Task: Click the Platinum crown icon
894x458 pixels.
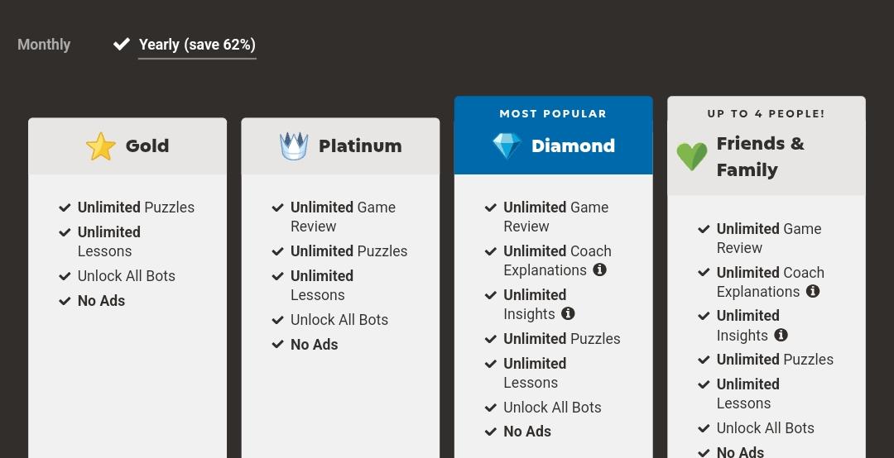Action: [x=294, y=146]
